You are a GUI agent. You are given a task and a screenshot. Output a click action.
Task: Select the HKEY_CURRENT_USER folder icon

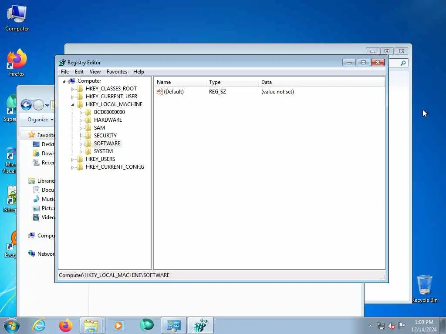[80, 97]
